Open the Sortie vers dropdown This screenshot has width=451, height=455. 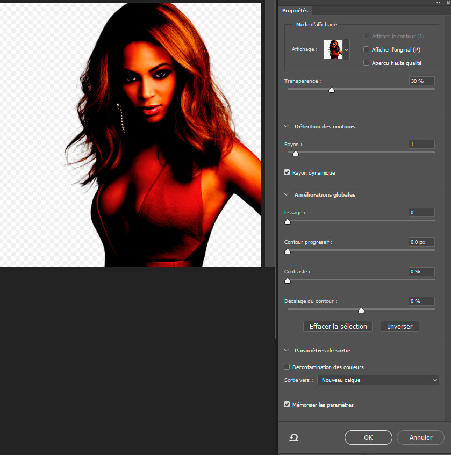pos(378,380)
